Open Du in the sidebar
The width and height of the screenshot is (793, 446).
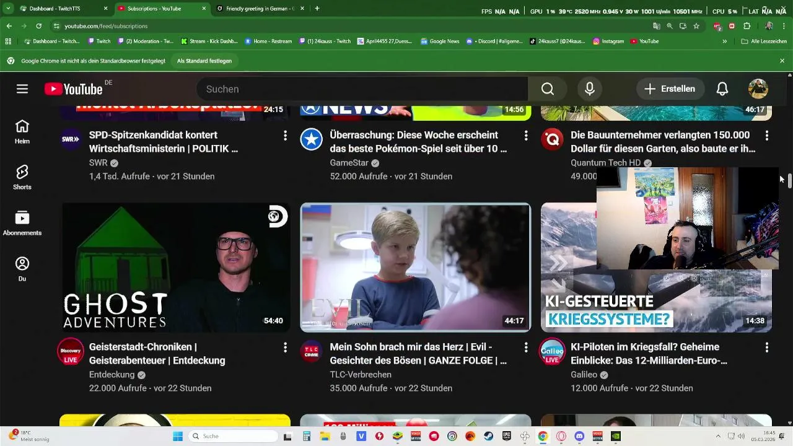(x=22, y=269)
